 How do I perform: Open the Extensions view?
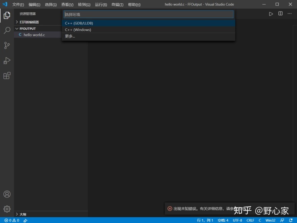click(7, 75)
